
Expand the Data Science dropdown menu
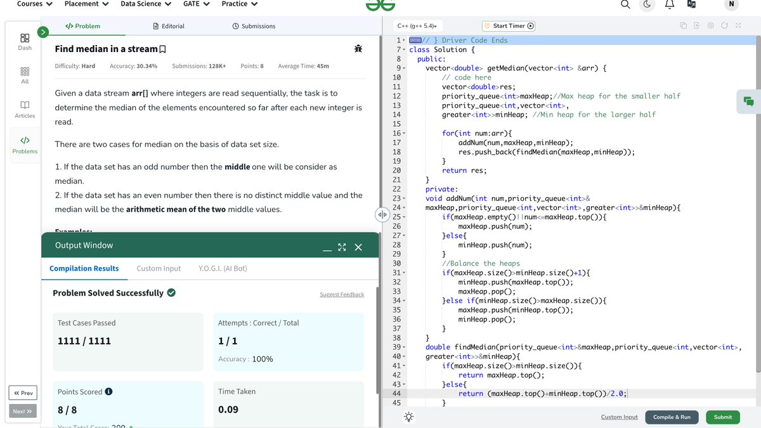[x=146, y=4]
